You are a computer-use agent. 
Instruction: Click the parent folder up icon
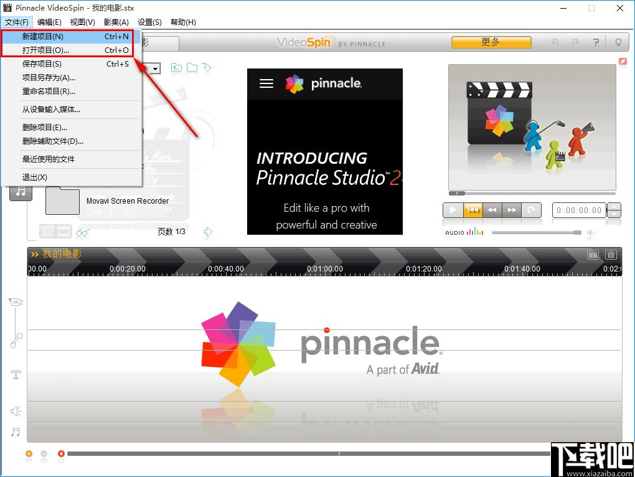point(176,68)
